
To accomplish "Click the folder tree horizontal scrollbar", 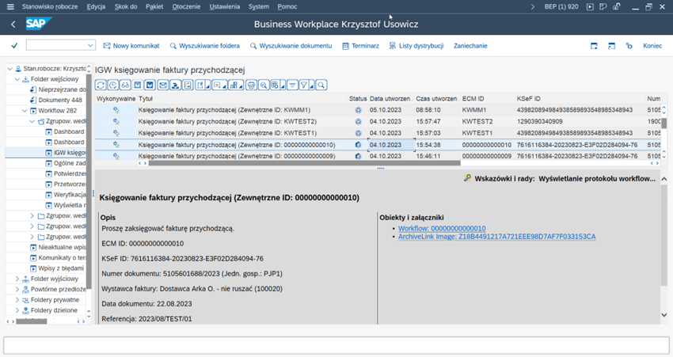I will coord(32,321).
